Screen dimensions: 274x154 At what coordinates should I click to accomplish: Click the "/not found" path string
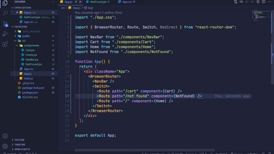[136, 96]
